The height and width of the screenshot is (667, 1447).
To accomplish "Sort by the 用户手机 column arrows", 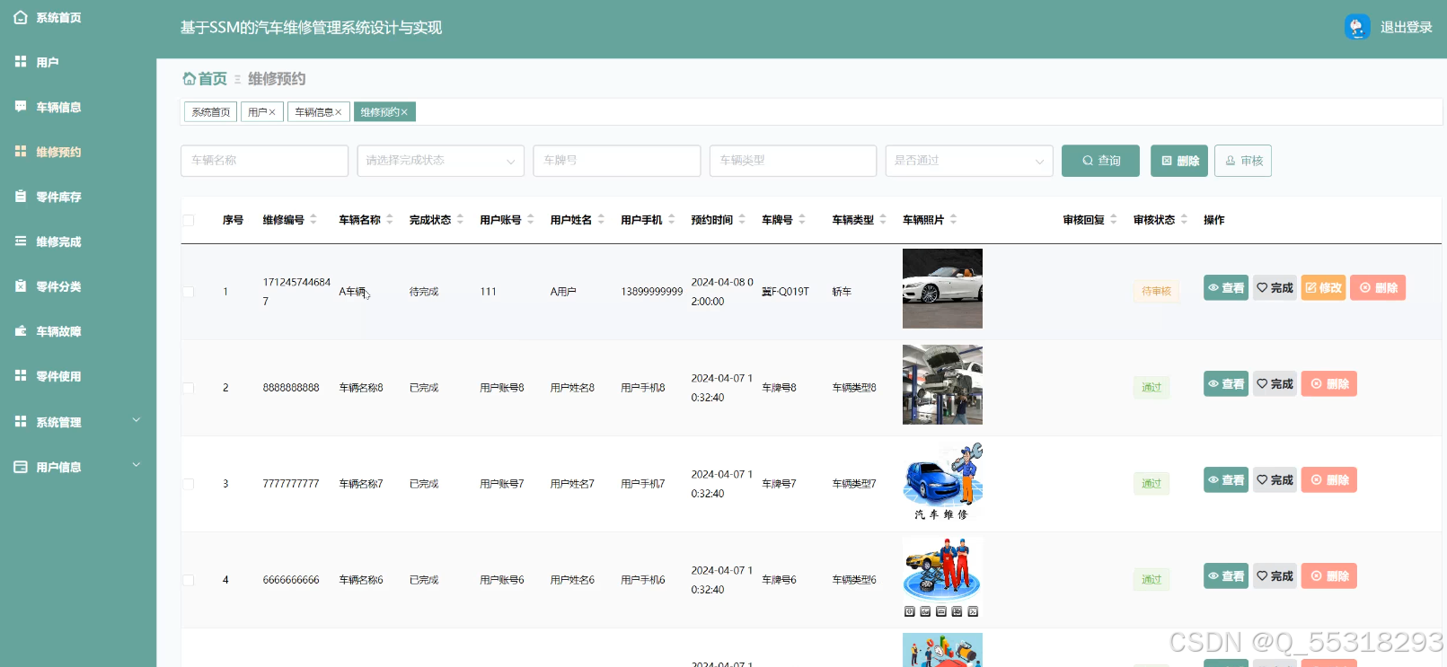I will (671, 219).
